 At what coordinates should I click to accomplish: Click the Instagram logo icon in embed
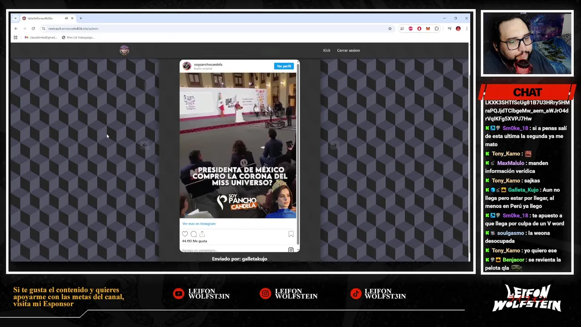pos(291,250)
